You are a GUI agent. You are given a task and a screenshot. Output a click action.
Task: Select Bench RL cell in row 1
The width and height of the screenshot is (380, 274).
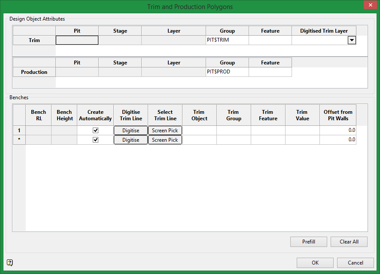coord(39,131)
